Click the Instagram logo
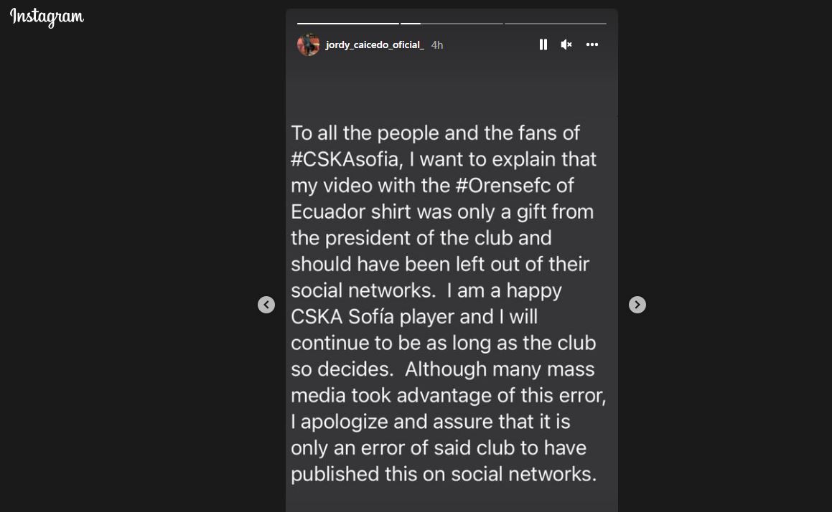832x512 pixels. (47, 17)
